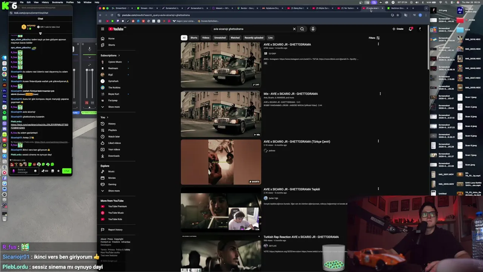483x272 pixels.
Task: Open YouTube Kids link
Action: 115,219
